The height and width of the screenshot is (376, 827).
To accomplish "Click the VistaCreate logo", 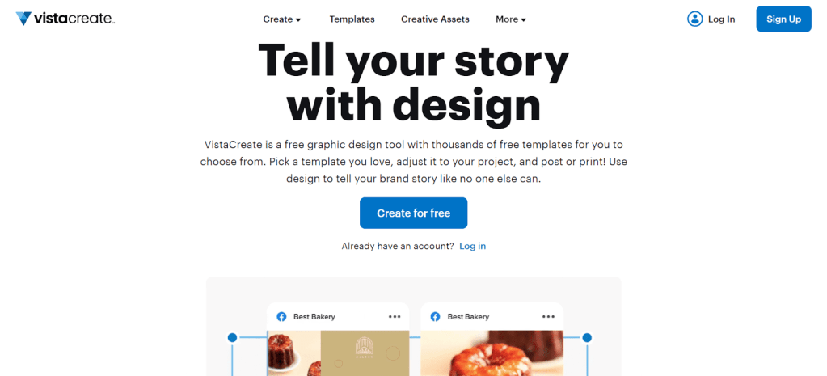I will [65, 19].
